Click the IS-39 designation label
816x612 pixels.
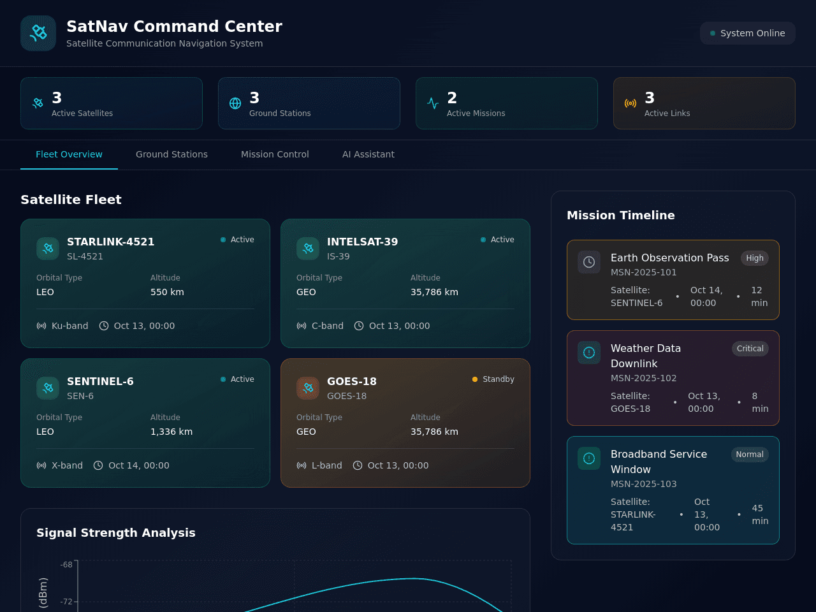[339, 256]
